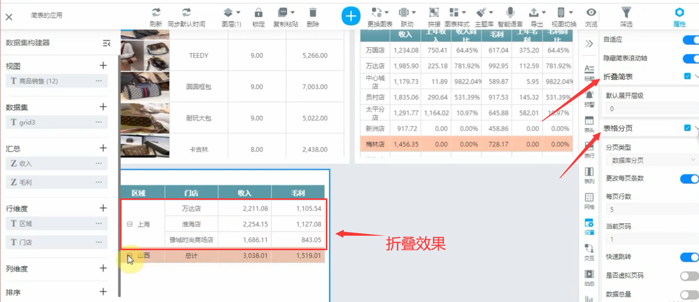Click the 万达店 cell in folded table
This screenshot has height=302, width=699.
pyautogui.click(x=191, y=208)
